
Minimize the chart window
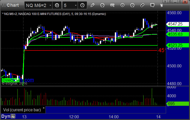tap(175, 2)
